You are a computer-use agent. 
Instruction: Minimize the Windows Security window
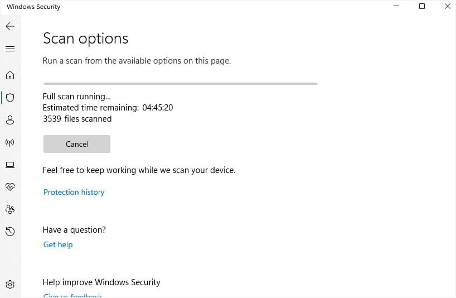point(396,7)
